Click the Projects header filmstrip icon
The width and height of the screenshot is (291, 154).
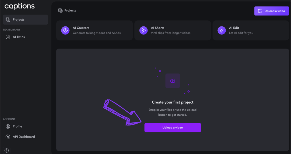pos(60,11)
